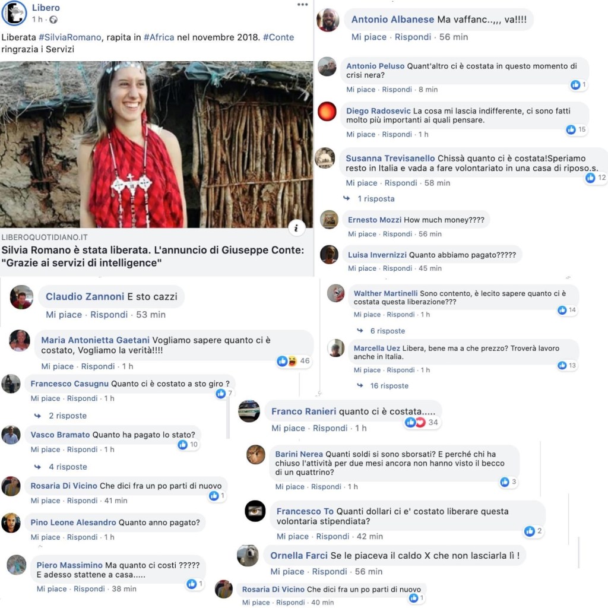Image resolution: width=608 pixels, height=608 pixels.
Task: Toggle Mi piace on Ornella Farci's comment
Action: 287,572
